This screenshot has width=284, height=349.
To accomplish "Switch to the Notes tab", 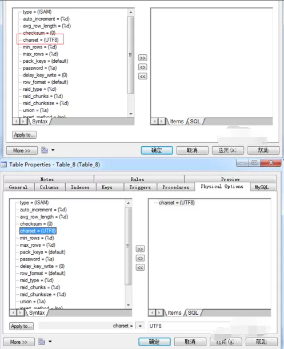I will pyautogui.click(x=47, y=179).
